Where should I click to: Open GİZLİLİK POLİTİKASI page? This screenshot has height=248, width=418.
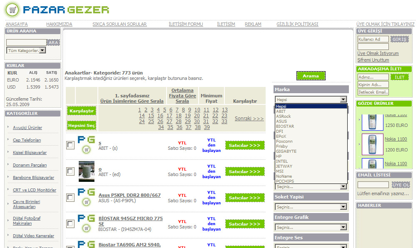(297, 24)
